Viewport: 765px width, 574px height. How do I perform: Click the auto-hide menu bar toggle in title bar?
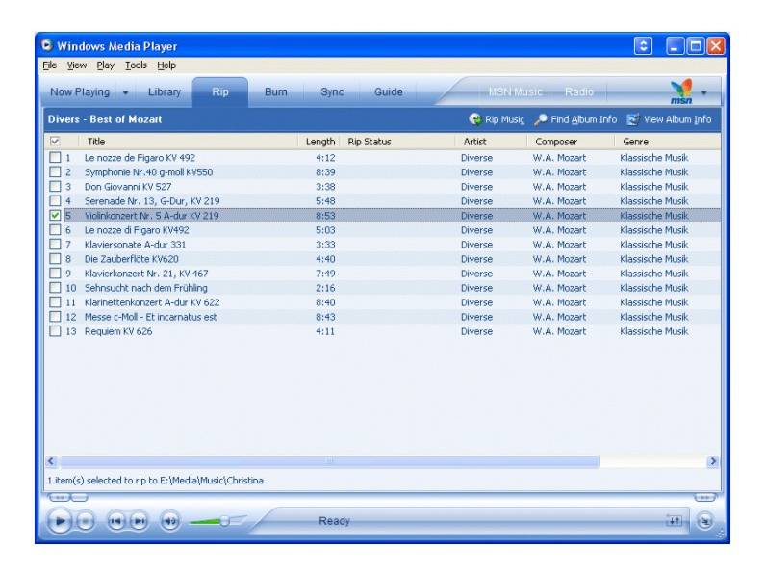pyautogui.click(x=643, y=45)
